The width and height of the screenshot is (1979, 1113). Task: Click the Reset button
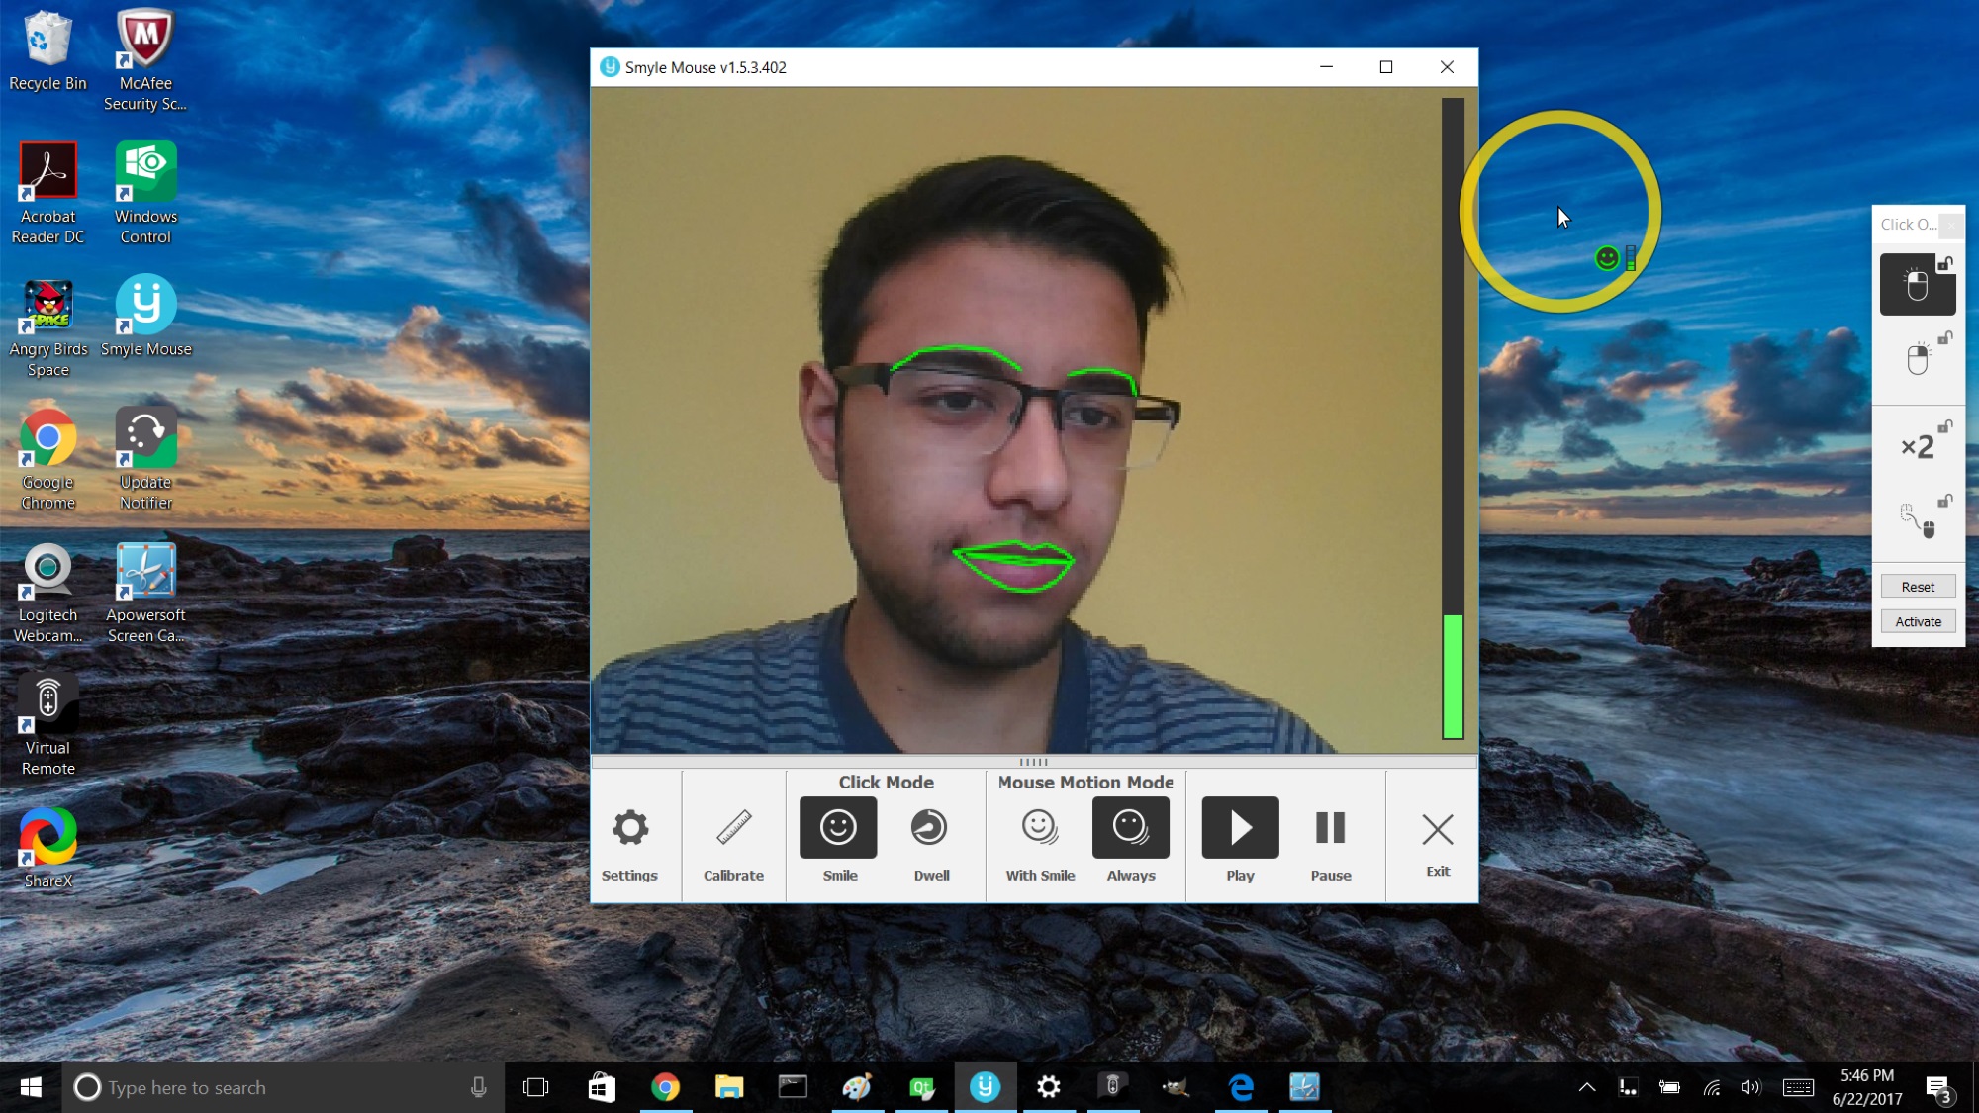(1918, 587)
